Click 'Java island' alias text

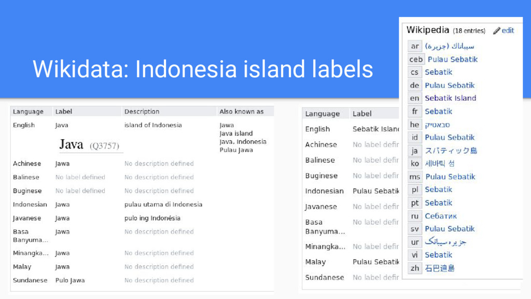pyautogui.click(x=236, y=133)
